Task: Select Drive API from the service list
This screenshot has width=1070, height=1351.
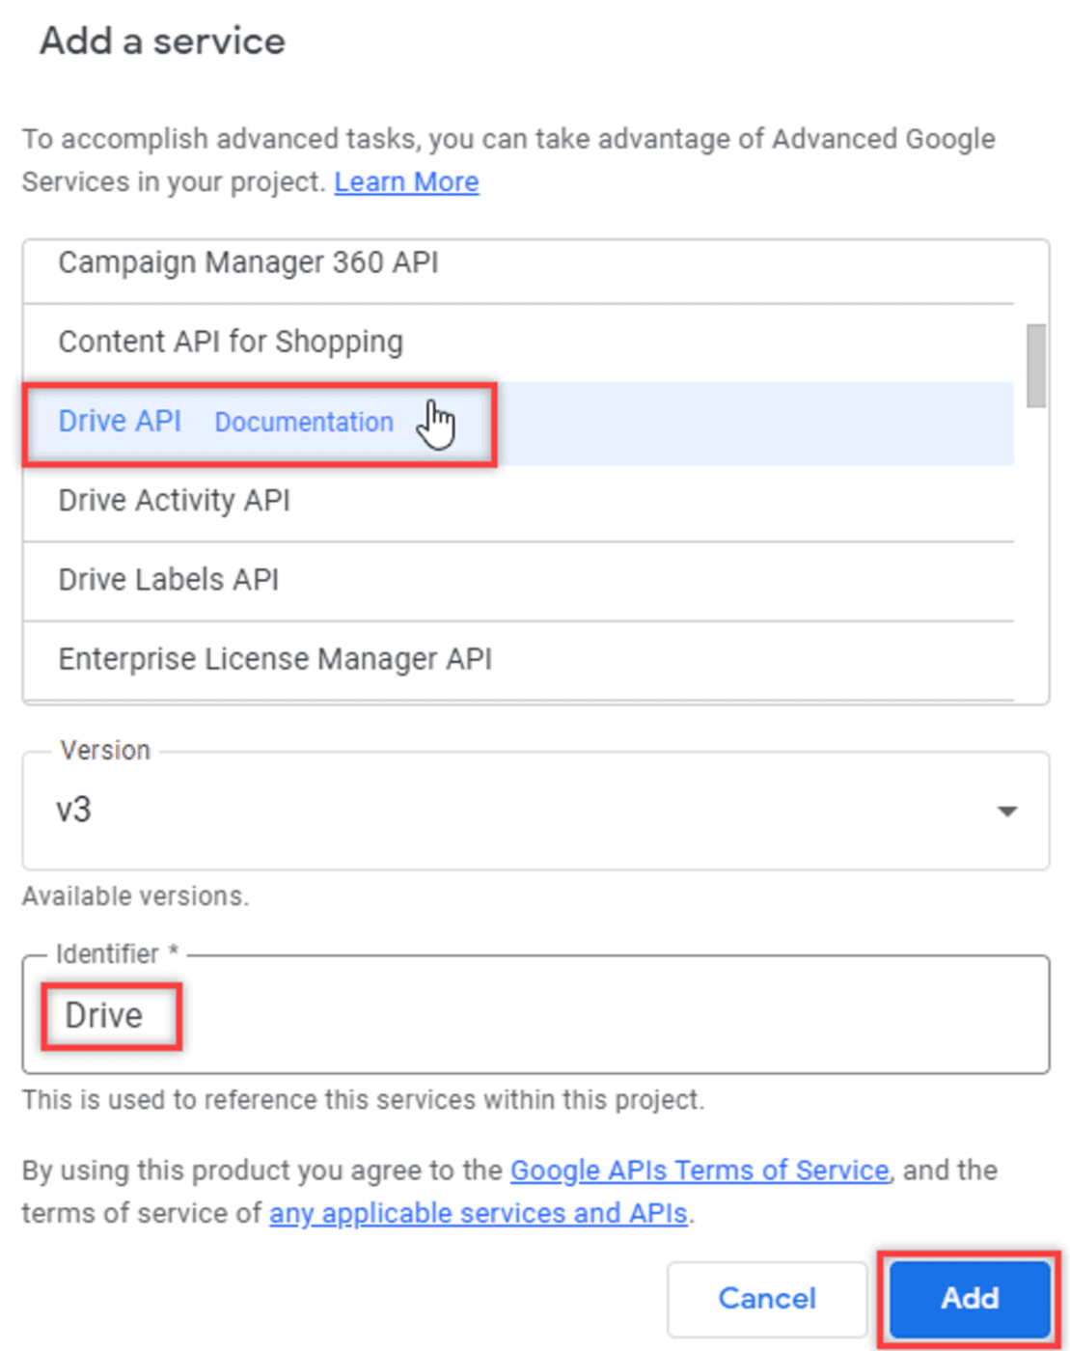Action: pos(119,421)
